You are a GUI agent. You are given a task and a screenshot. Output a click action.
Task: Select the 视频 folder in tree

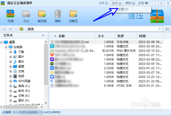[x=21, y=76]
